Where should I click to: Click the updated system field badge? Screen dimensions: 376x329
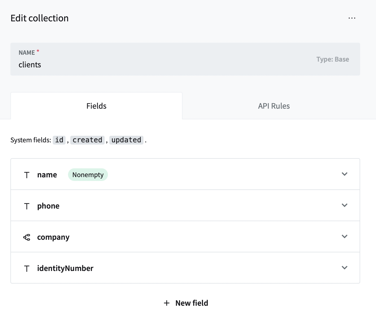(x=126, y=140)
